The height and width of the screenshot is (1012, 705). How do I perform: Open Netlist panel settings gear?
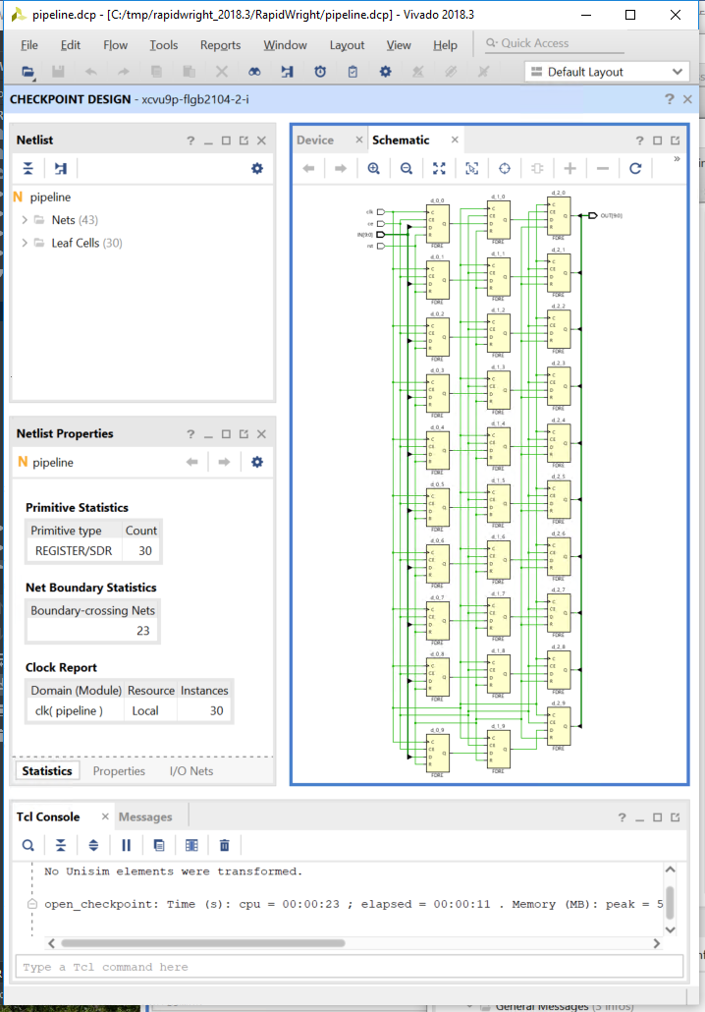coord(256,168)
